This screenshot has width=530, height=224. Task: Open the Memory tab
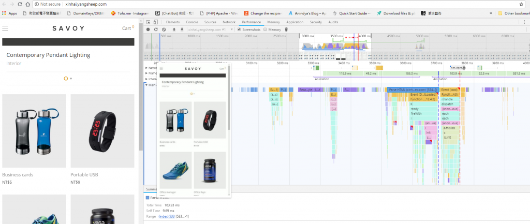[x=273, y=22]
